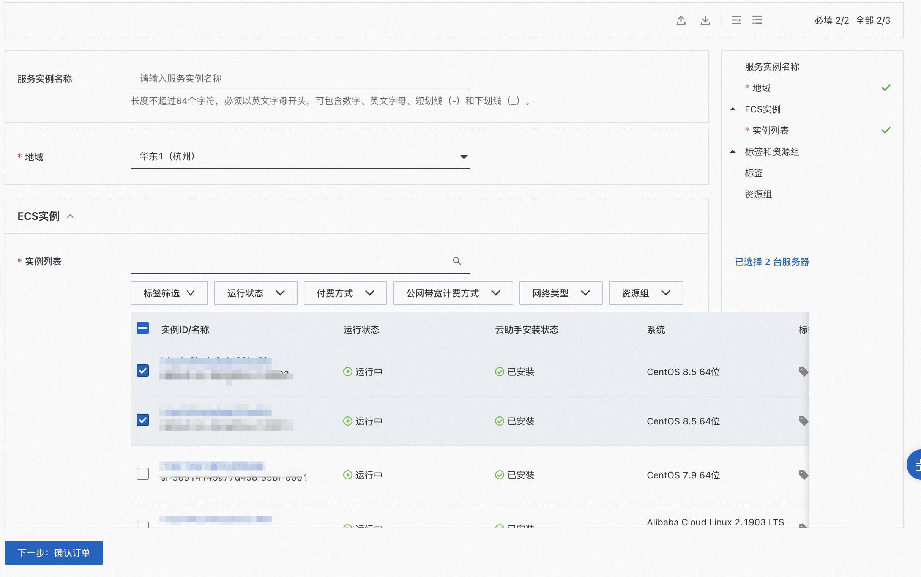Click the 系统 column header
Viewport: 921px width, 577px height.
656,330
